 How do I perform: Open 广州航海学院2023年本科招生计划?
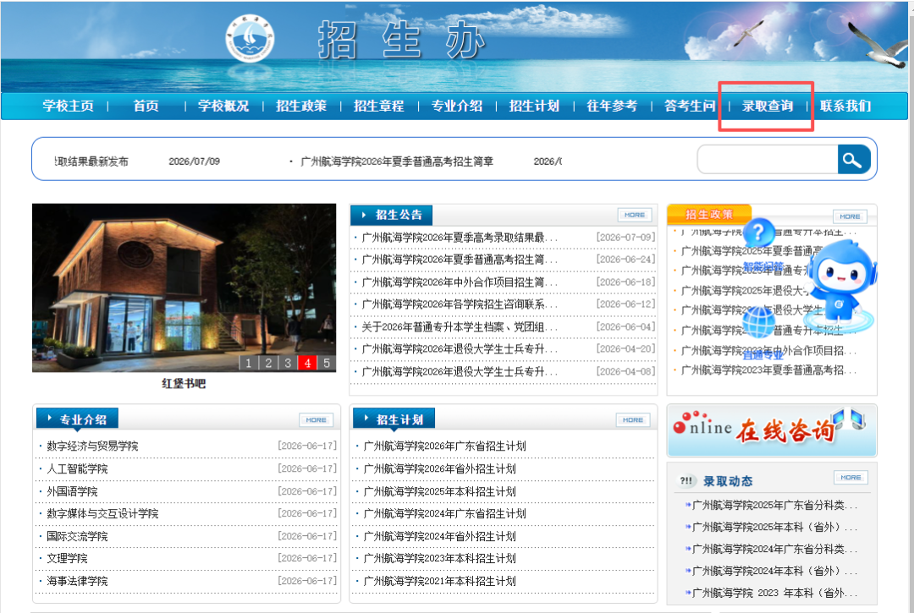click(439, 558)
